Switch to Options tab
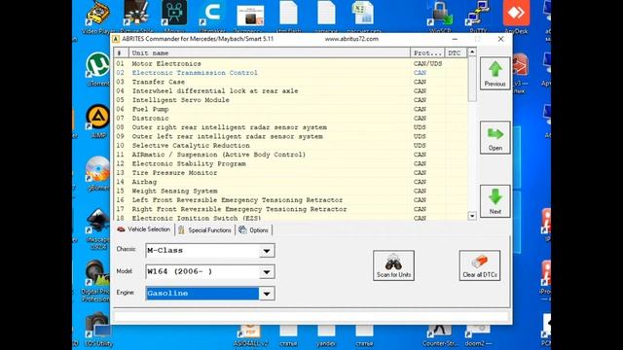Screen dimensions: 623x350 (254, 230)
